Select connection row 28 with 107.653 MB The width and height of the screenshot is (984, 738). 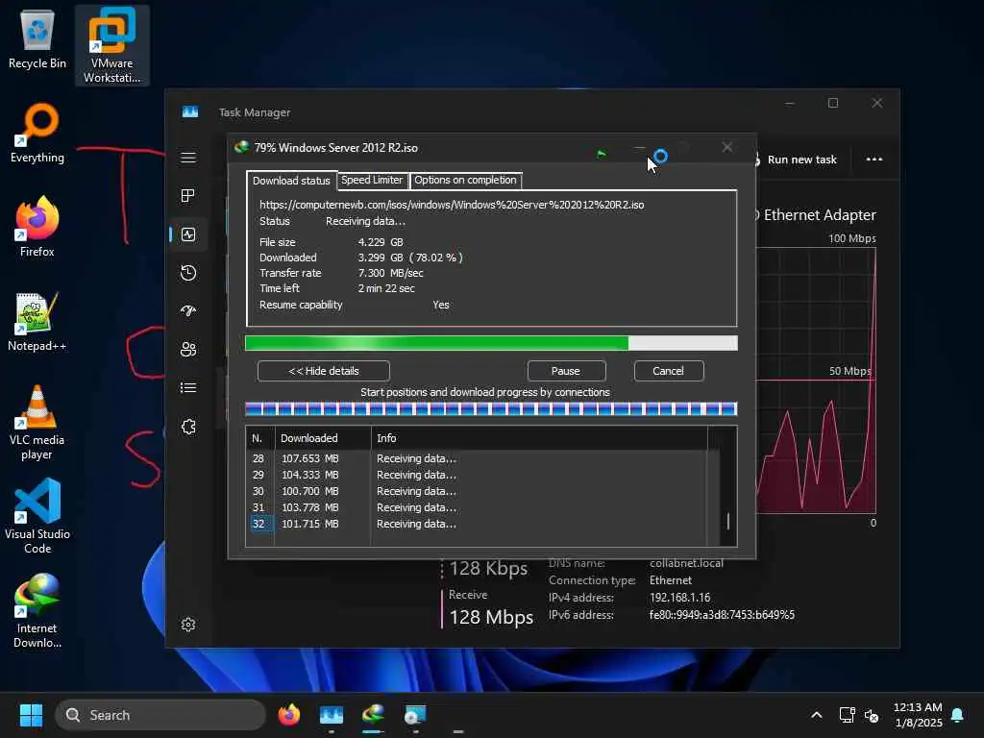click(477, 458)
